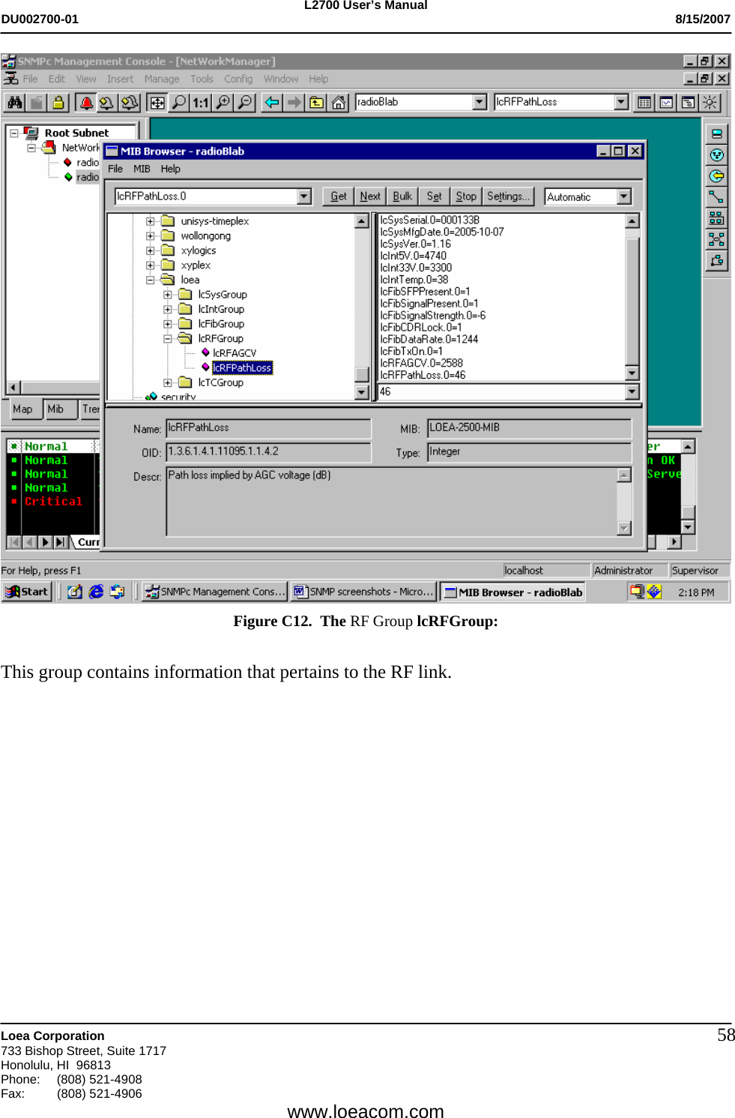The height and width of the screenshot is (1118, 735).
Task: Click the Settings... button
Action: click(508, 196)
